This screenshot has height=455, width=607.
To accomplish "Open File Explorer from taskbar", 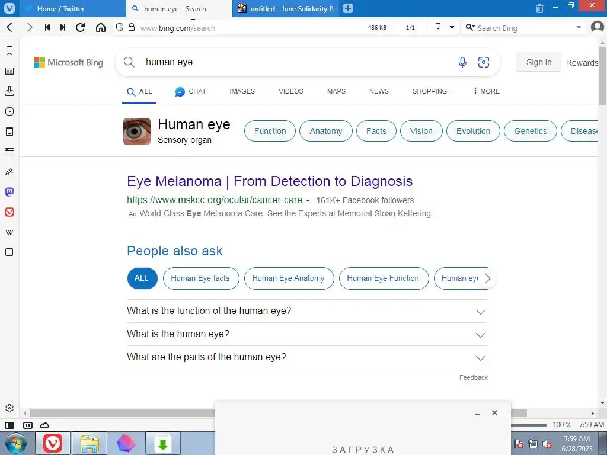I will point(90,443).
